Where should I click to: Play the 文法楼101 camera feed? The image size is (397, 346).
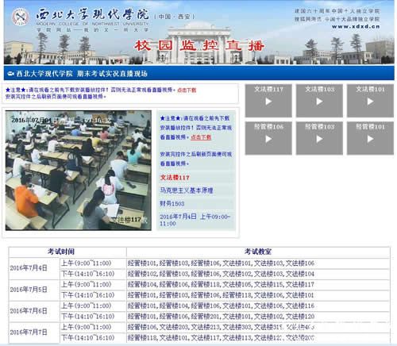pos(370,101)
